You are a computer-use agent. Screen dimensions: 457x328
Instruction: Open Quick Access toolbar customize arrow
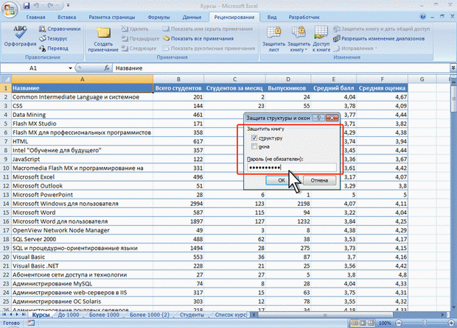(x=69, y=6)
